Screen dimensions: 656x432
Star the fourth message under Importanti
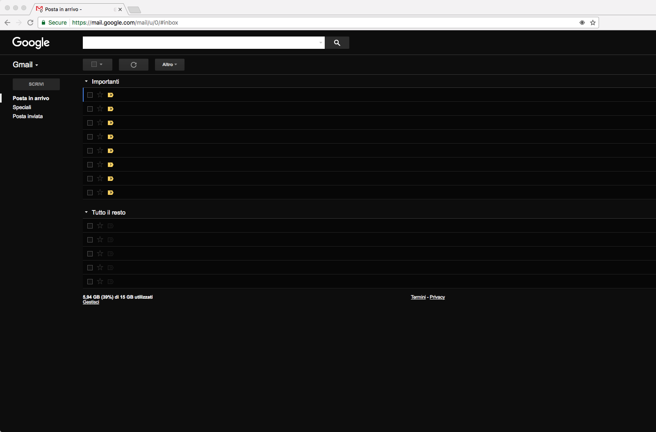100,137
